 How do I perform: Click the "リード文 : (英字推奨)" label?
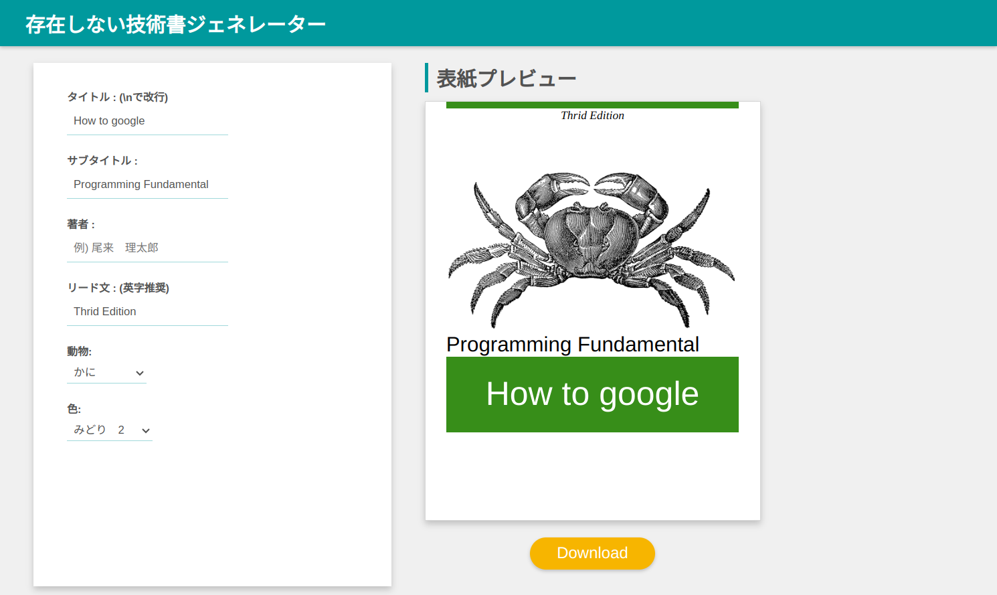[x=118, y=288]
